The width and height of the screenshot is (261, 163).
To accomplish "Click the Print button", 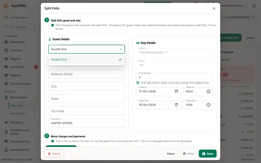I will pos(188,154).
